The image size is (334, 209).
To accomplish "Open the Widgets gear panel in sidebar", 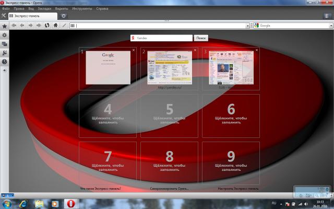I will [x=5, y=35].
